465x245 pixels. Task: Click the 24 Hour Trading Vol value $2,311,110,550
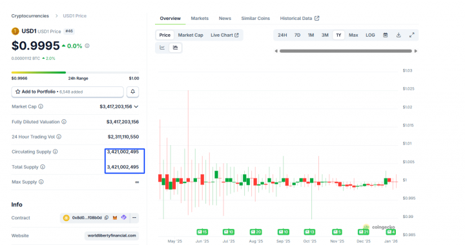[x=123, y=137]
